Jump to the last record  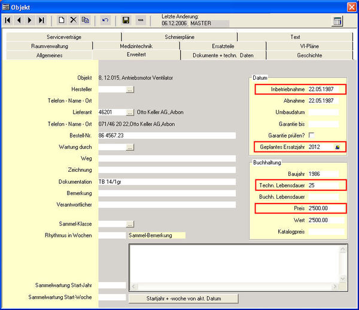41,20
